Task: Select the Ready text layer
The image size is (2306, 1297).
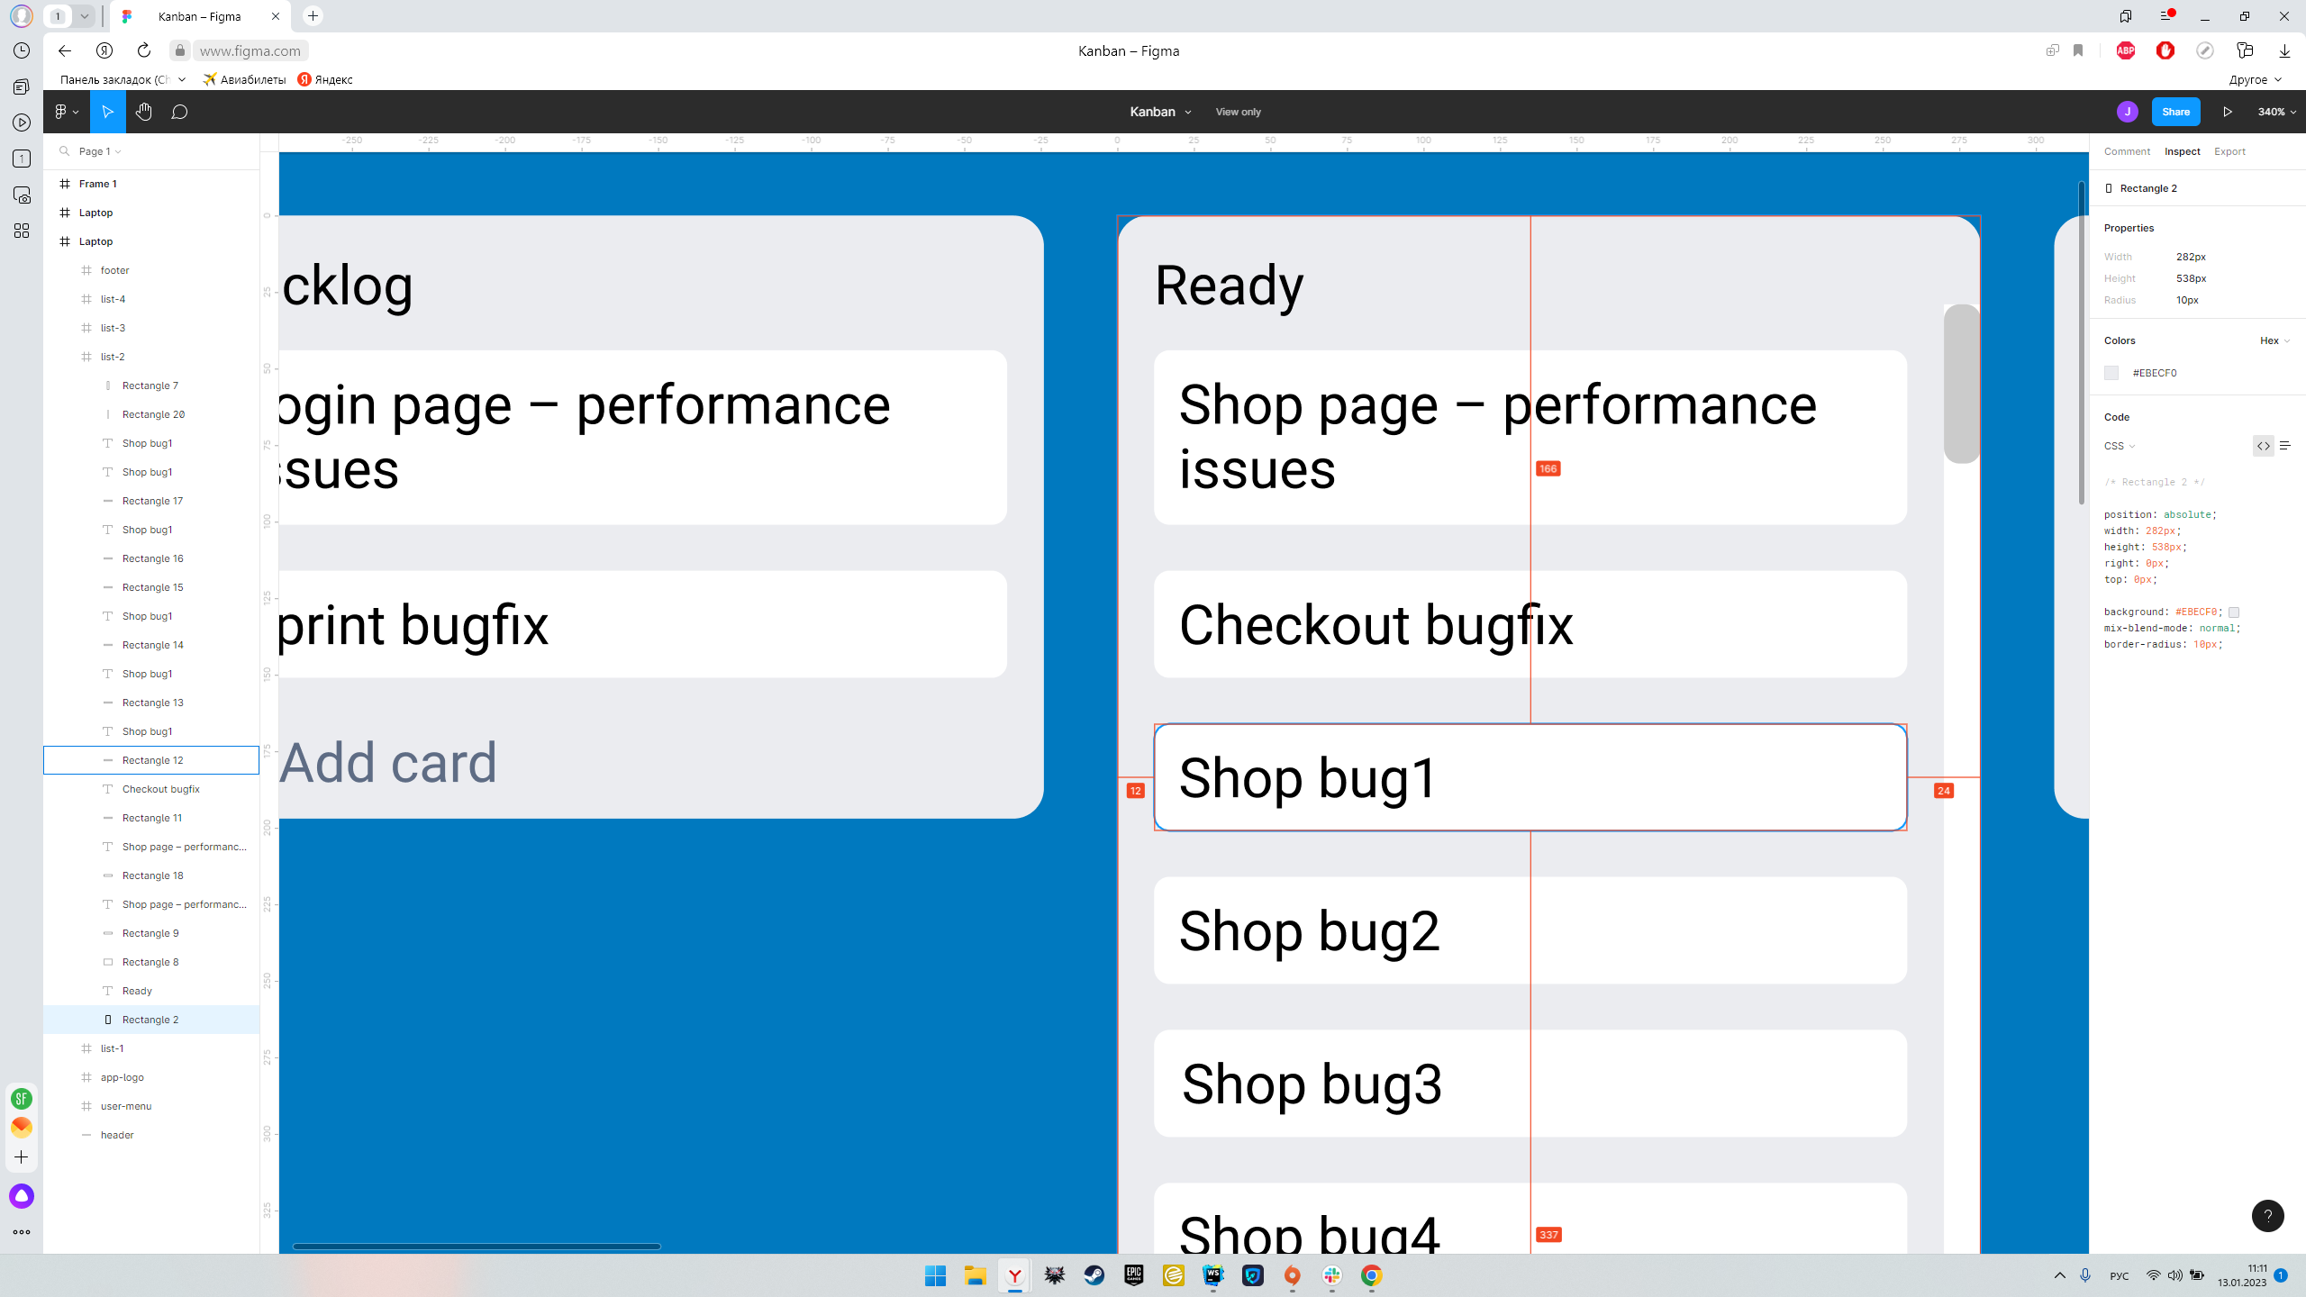Action: pos(151,991)
